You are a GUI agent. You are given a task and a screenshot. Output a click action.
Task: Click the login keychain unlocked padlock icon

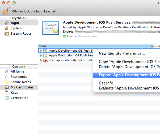click(7, 23)
